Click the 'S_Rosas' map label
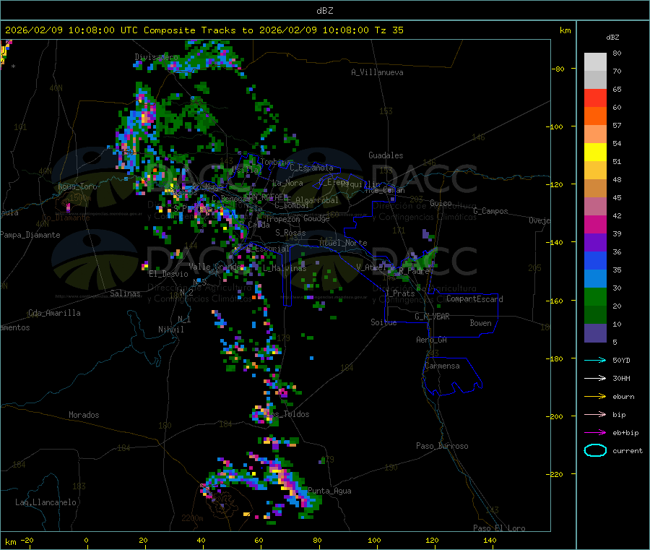This screenshot has width=650, height=550. [x=290, y=233]
